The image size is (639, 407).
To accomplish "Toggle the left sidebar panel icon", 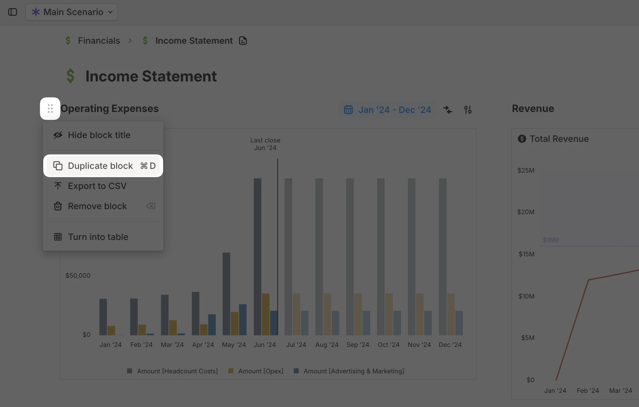I will pyautogui.click(x=13, y=12).
